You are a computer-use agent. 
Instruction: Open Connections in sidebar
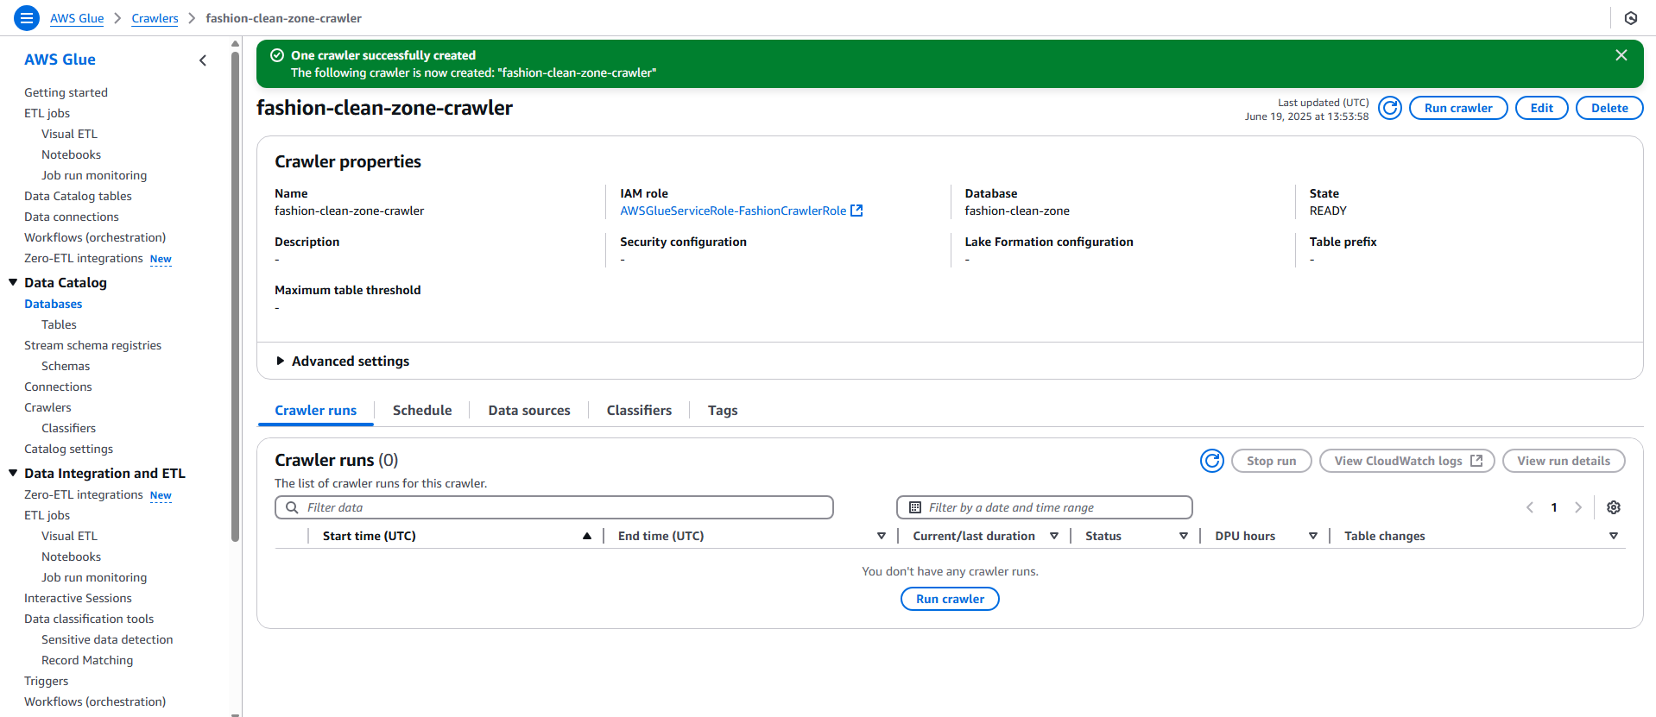click(58, 387)
